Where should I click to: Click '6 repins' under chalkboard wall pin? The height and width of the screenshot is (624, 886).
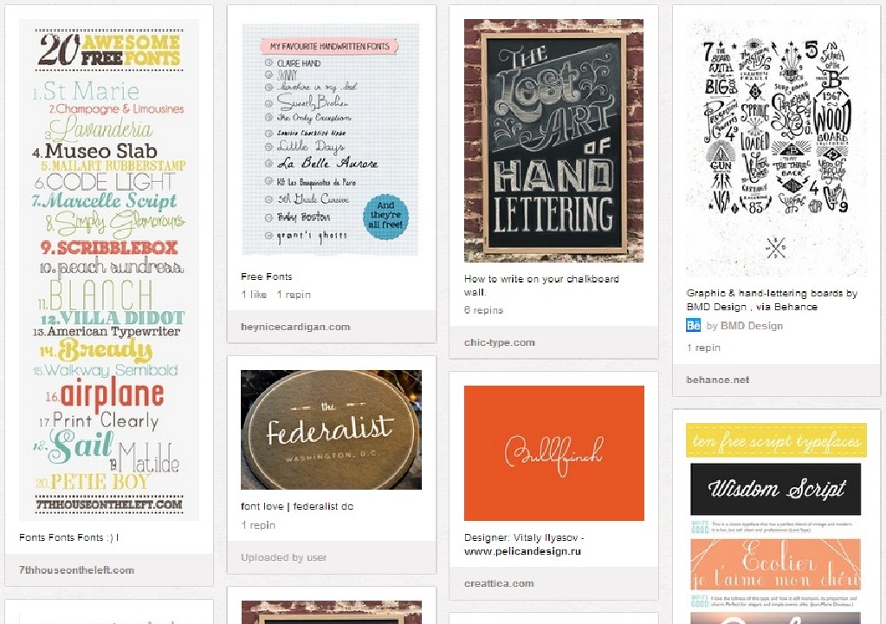tap(483, 309)
